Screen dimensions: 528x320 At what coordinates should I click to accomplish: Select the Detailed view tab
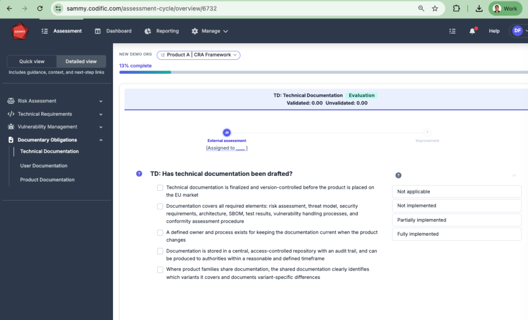81,62
